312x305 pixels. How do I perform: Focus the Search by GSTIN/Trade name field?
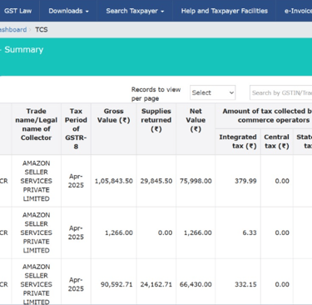pos(280,92)
